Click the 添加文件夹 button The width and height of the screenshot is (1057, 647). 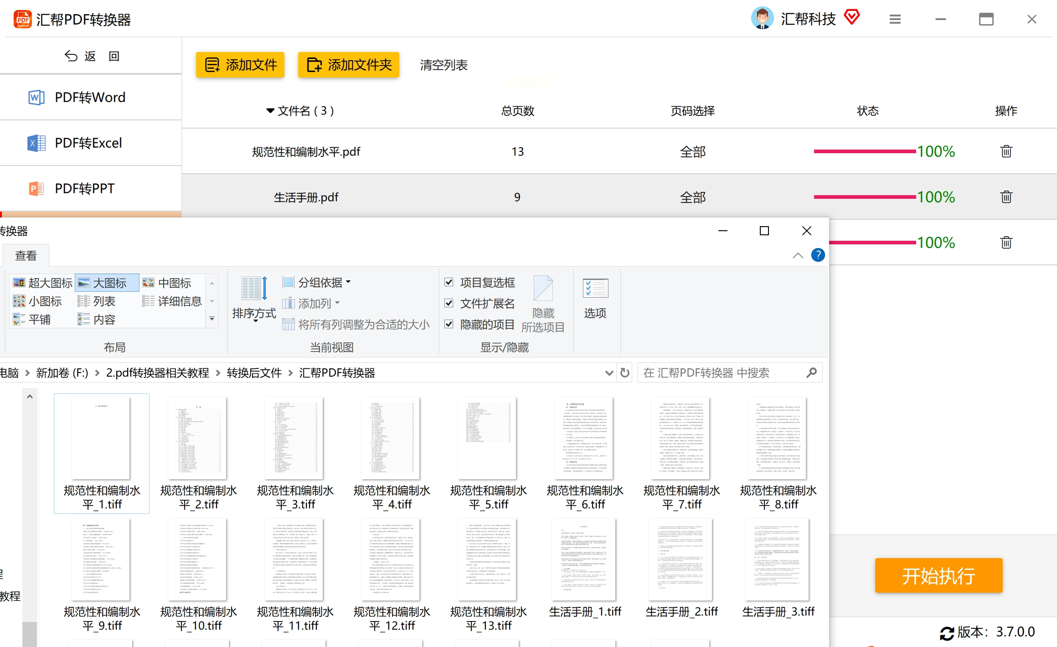348,65
